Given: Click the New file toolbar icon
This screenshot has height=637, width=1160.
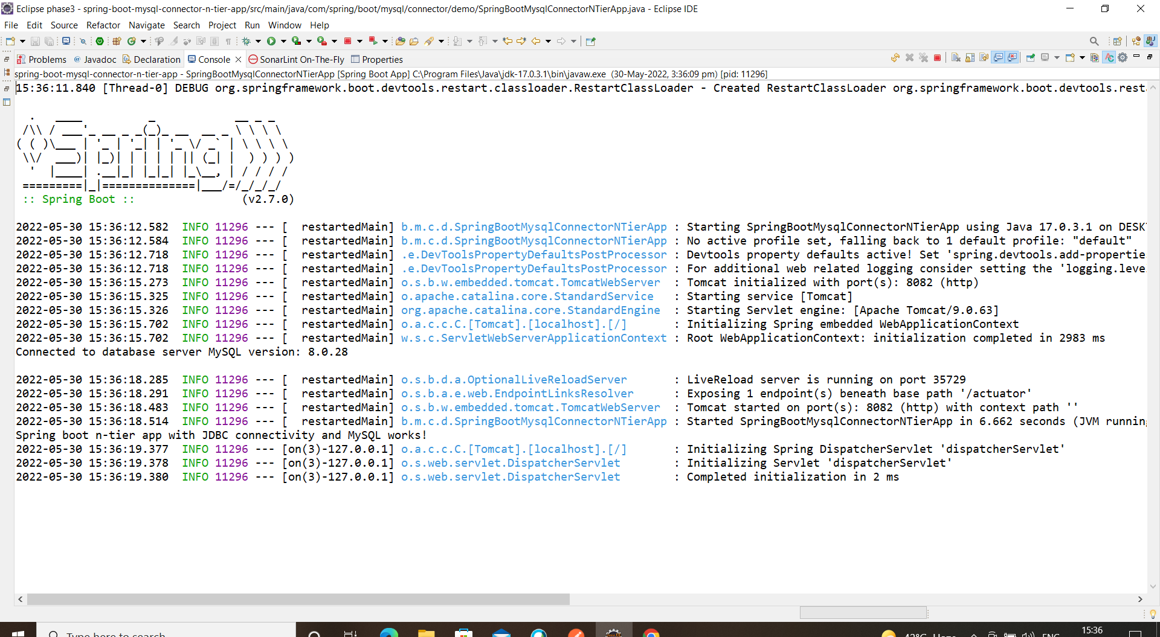Looking at the screenshot, I should [x=10, y=41].
